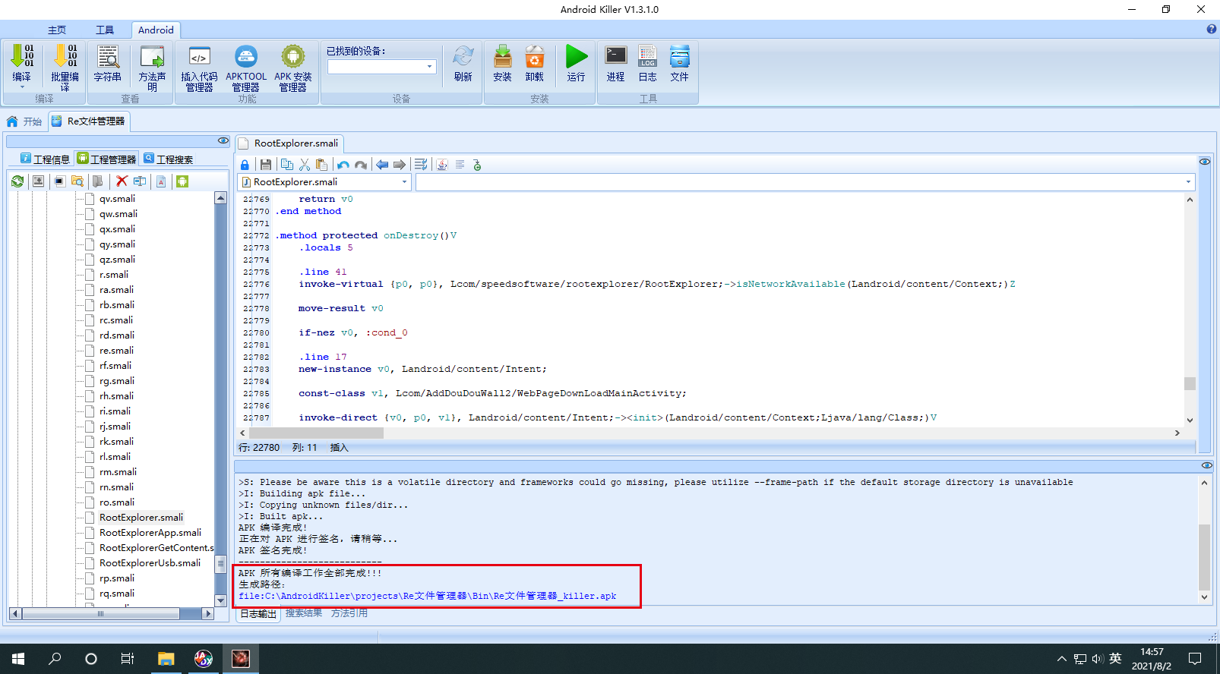Screen dimensions: 1220x674
Task: Select RootExplorerApp.smali in the file tree
Action: [150, 533]
